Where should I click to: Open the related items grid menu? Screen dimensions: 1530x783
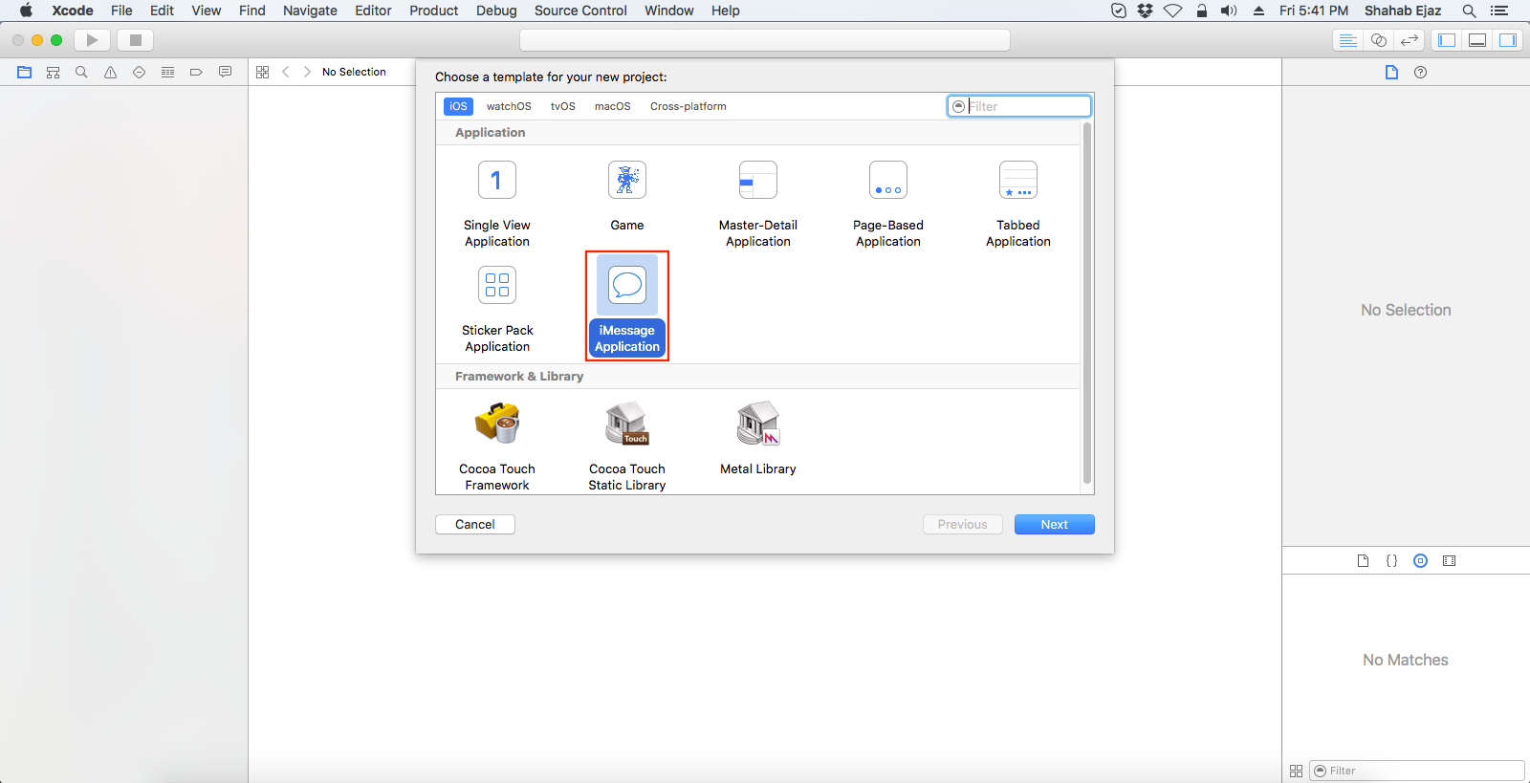263,72
